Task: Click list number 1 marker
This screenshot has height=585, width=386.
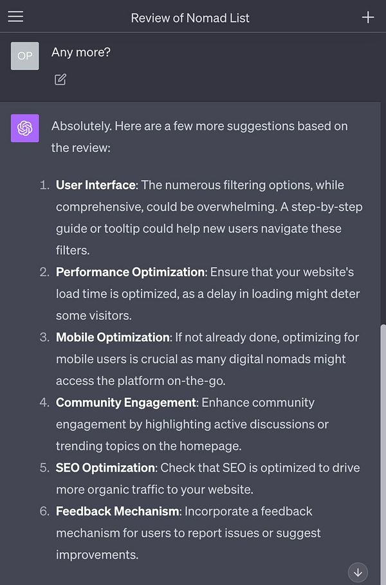Action: (44, 185)
